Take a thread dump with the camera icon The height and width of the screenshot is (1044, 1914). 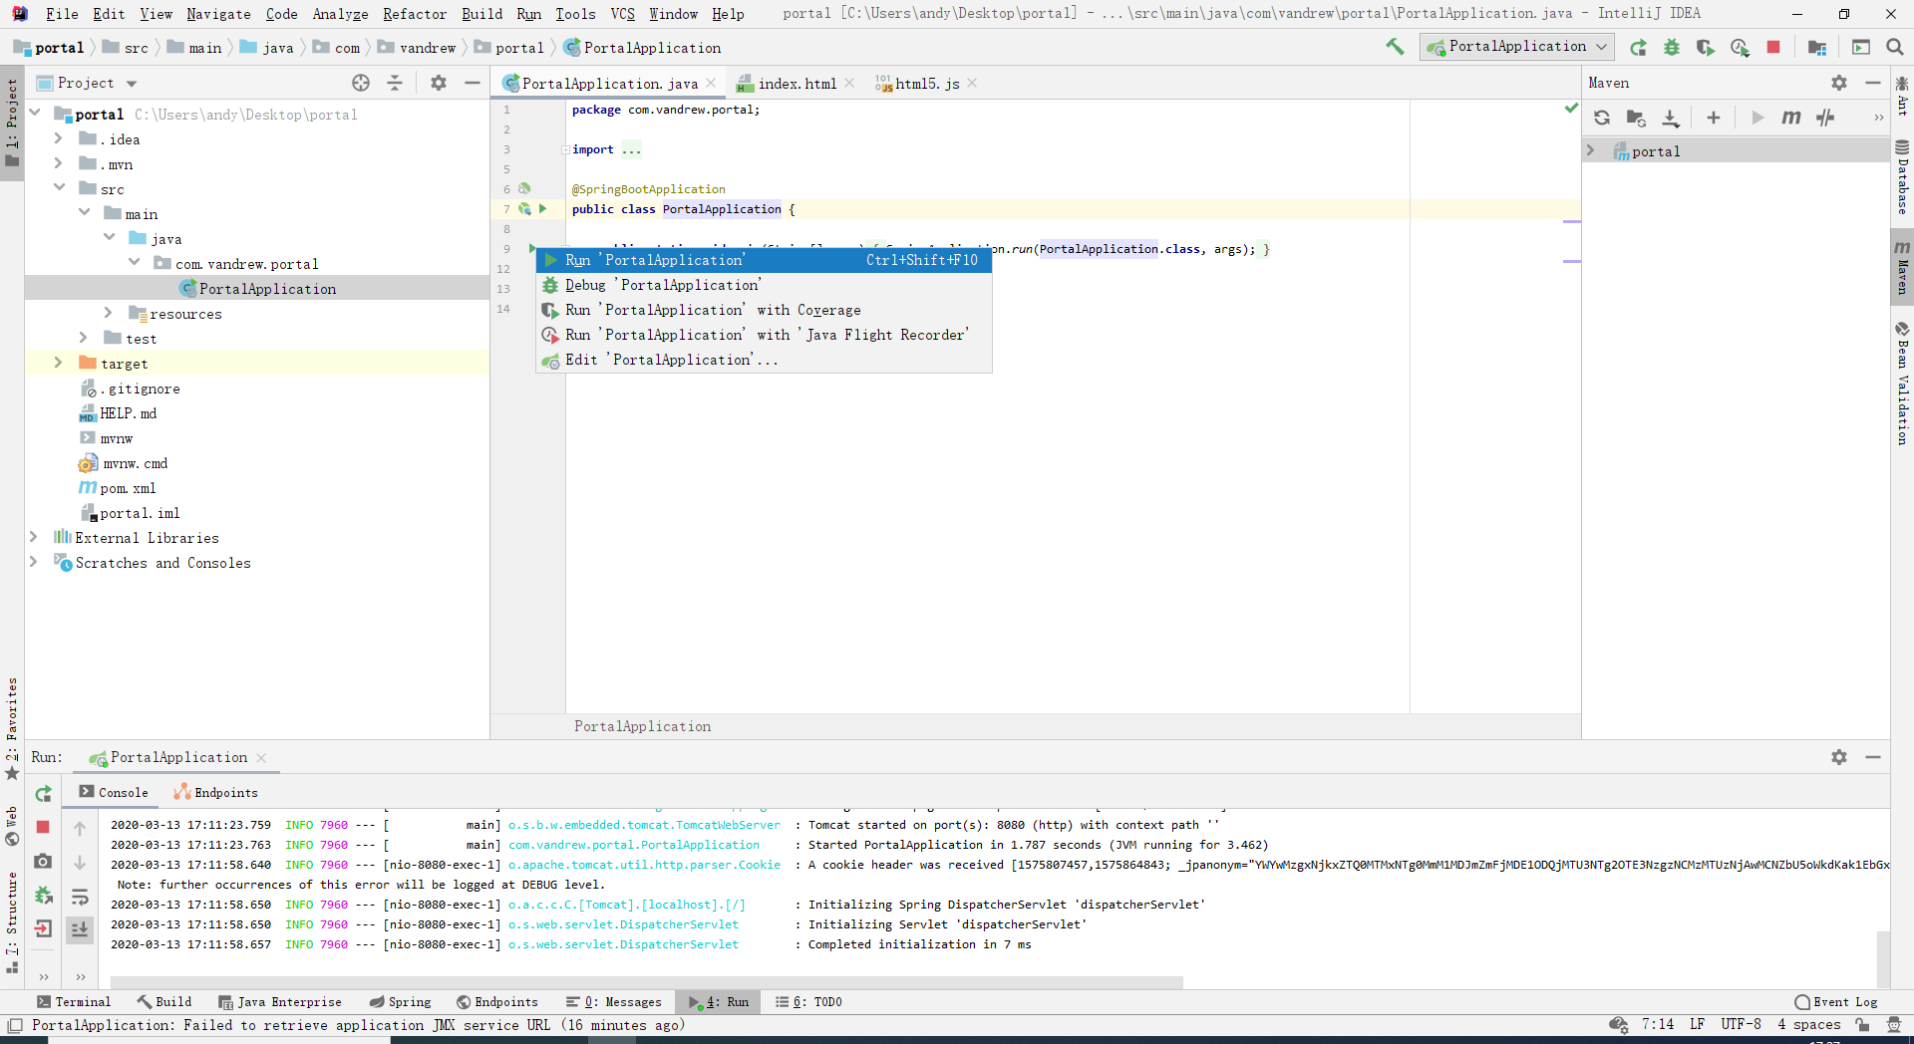pyautogui.click(x=43, y=861)
